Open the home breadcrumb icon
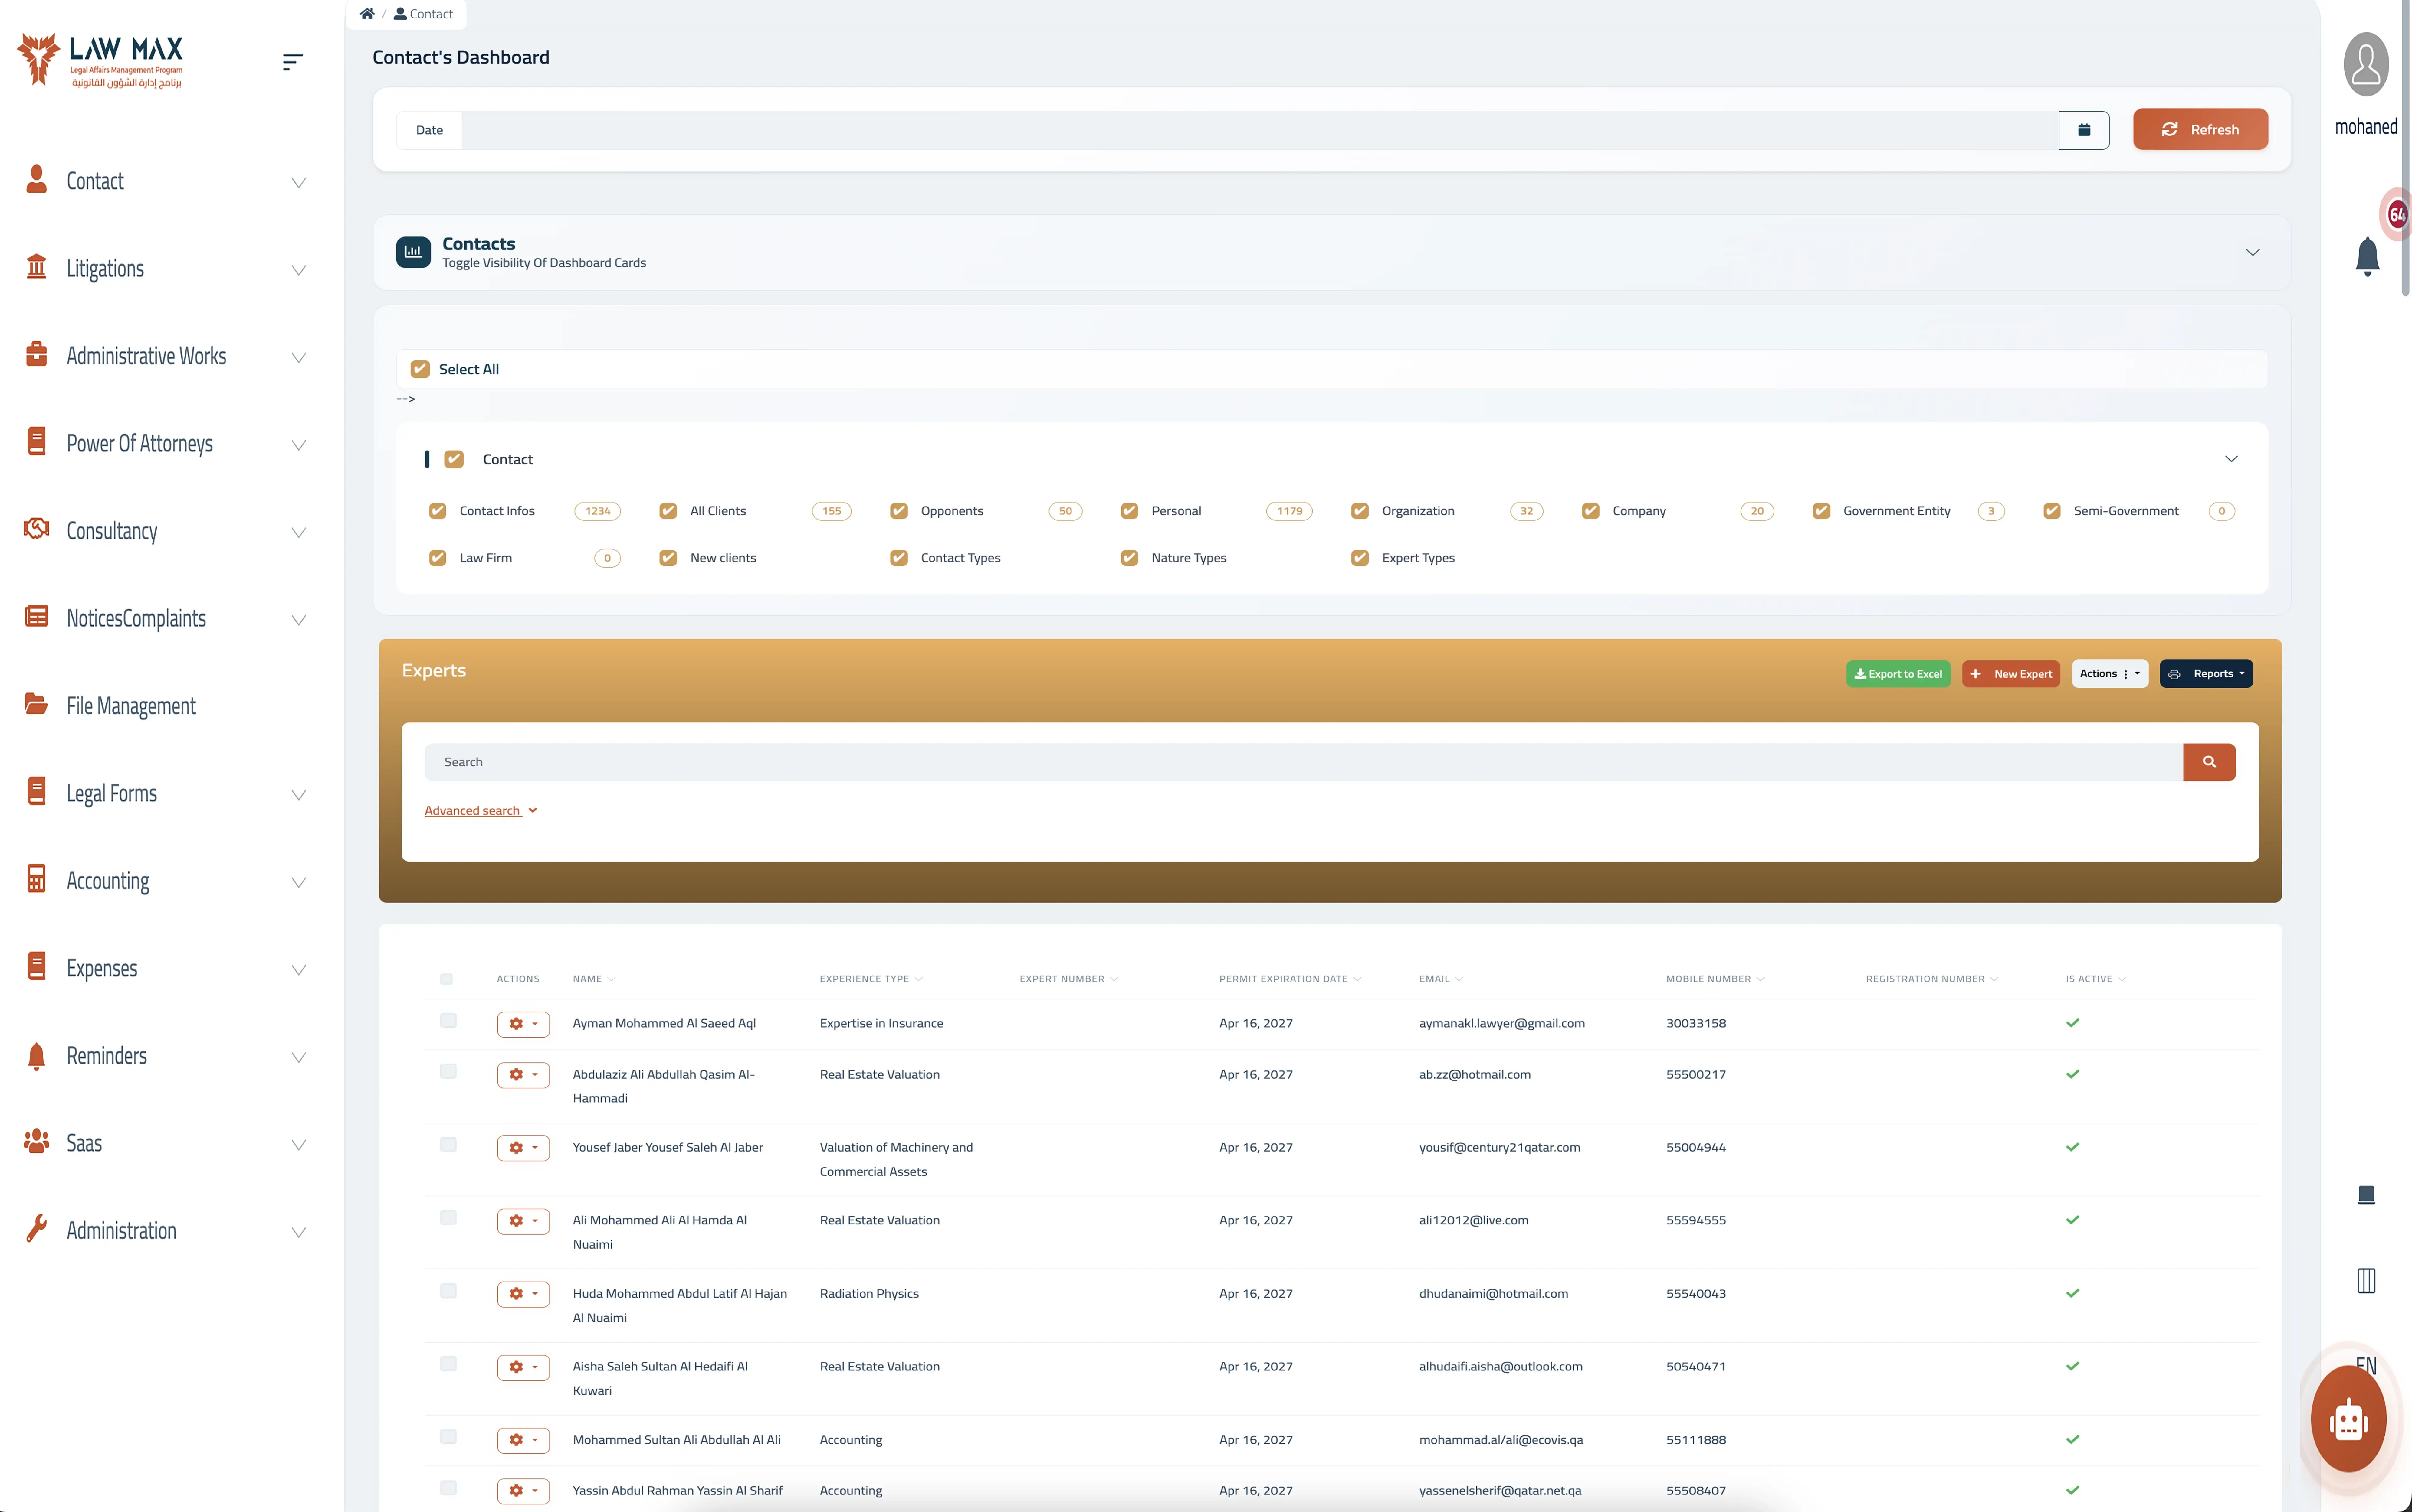 [x=367, y=14]
